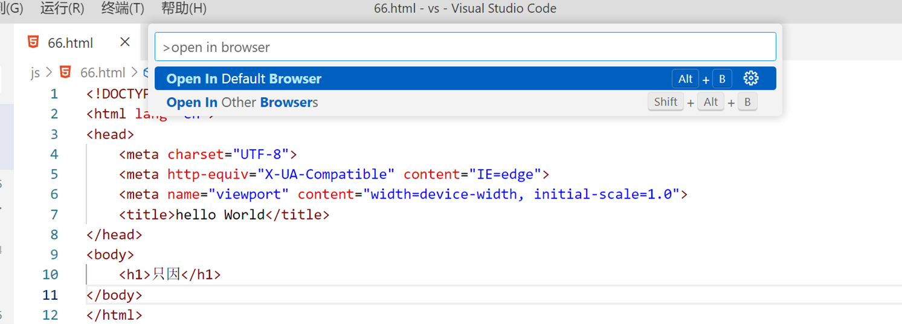Click the hello World title text
This screenshot has width=902, height=324.
coord(220,214)
